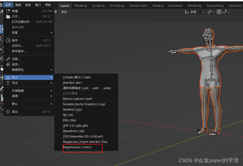Click the link icon beside 关联...
The image size is (243, 166).
8,59
